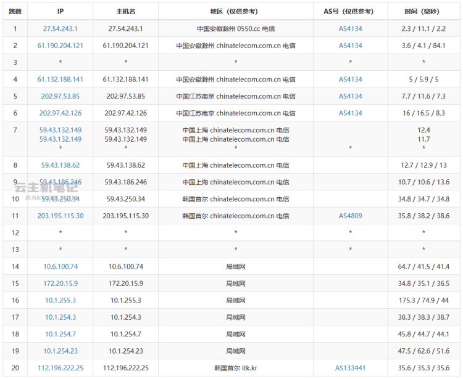Select time value 12.7 / 12.9 / 13

click(x=423, y=165)
